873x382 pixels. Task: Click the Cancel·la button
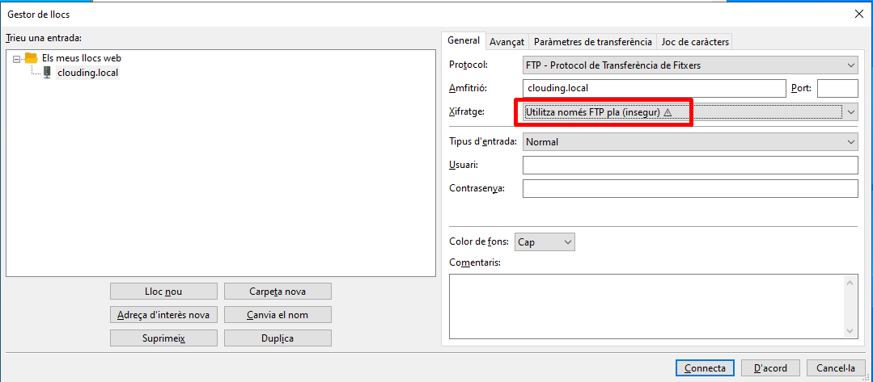tap(836, 368)
